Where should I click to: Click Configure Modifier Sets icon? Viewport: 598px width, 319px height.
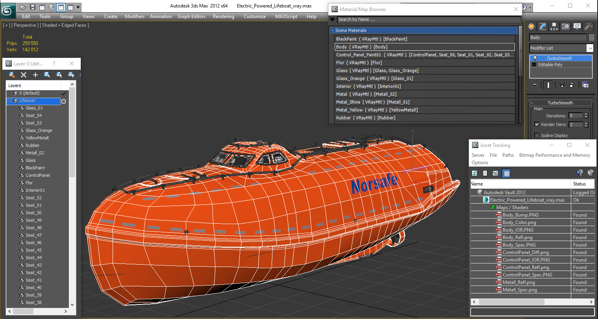tap(585, 85)
